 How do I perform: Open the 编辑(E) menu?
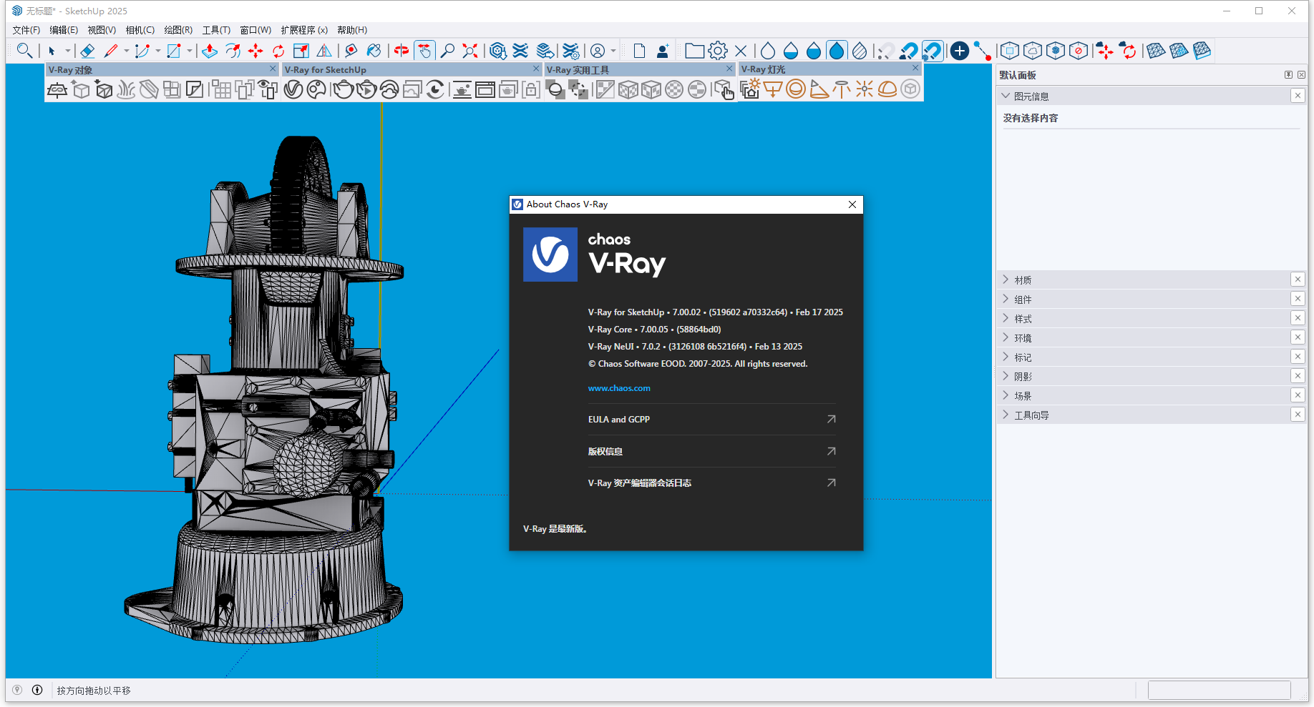pyautogui.click(x=64, y=30)
